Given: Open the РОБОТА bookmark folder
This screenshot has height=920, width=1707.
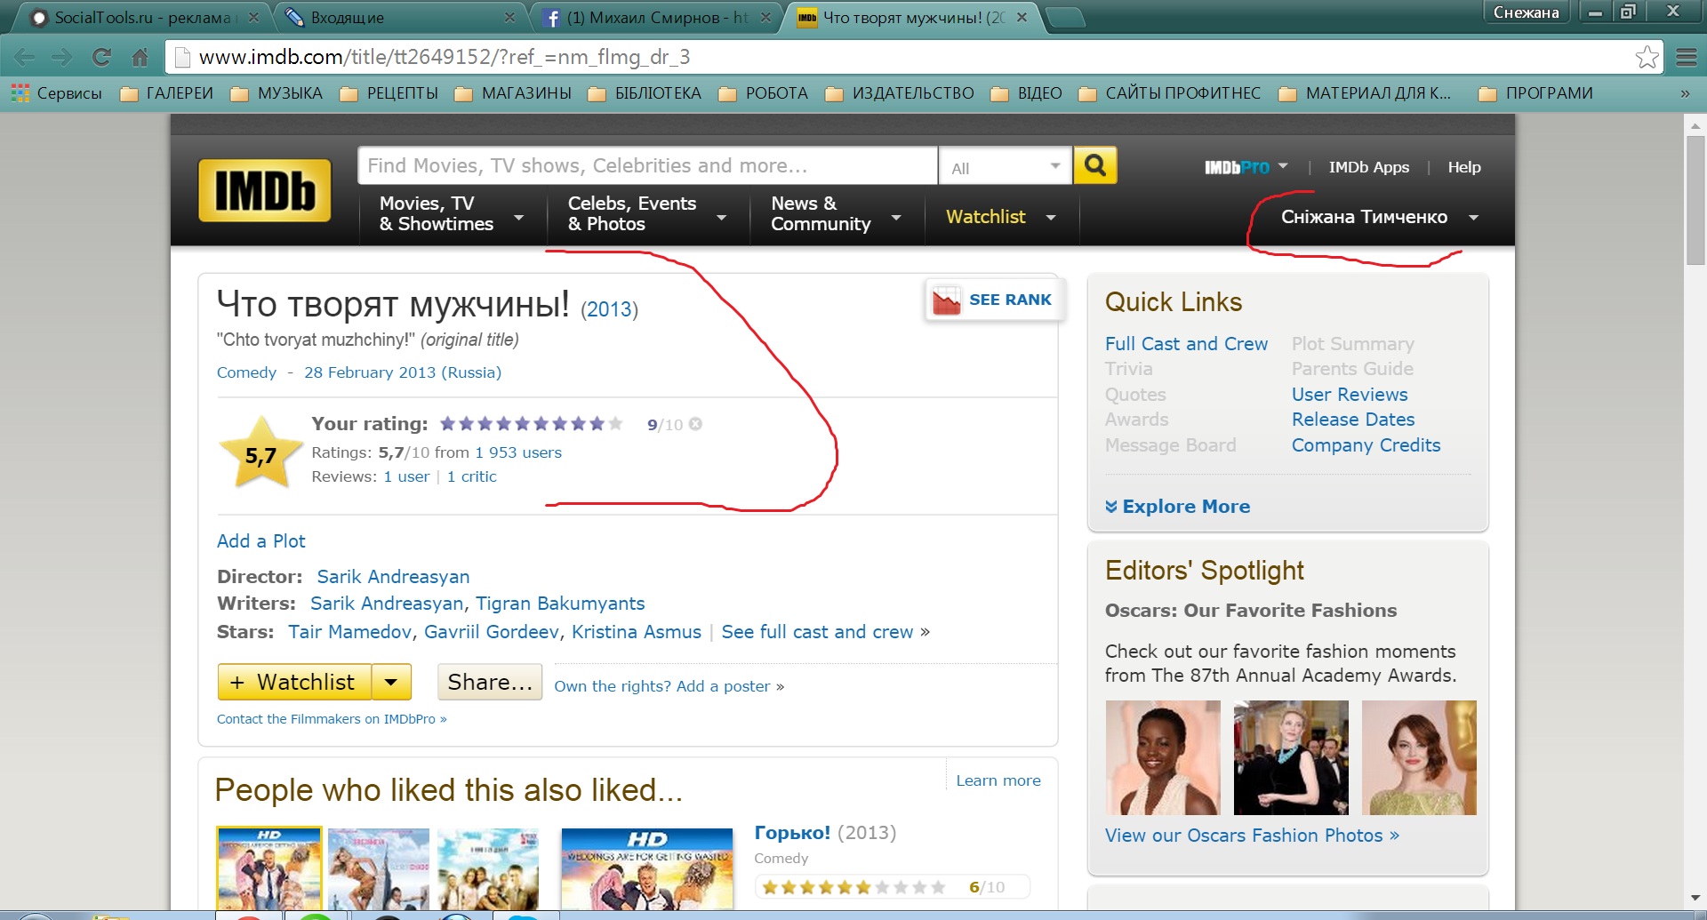Looking at the screenshot, I should click(764, 93).
